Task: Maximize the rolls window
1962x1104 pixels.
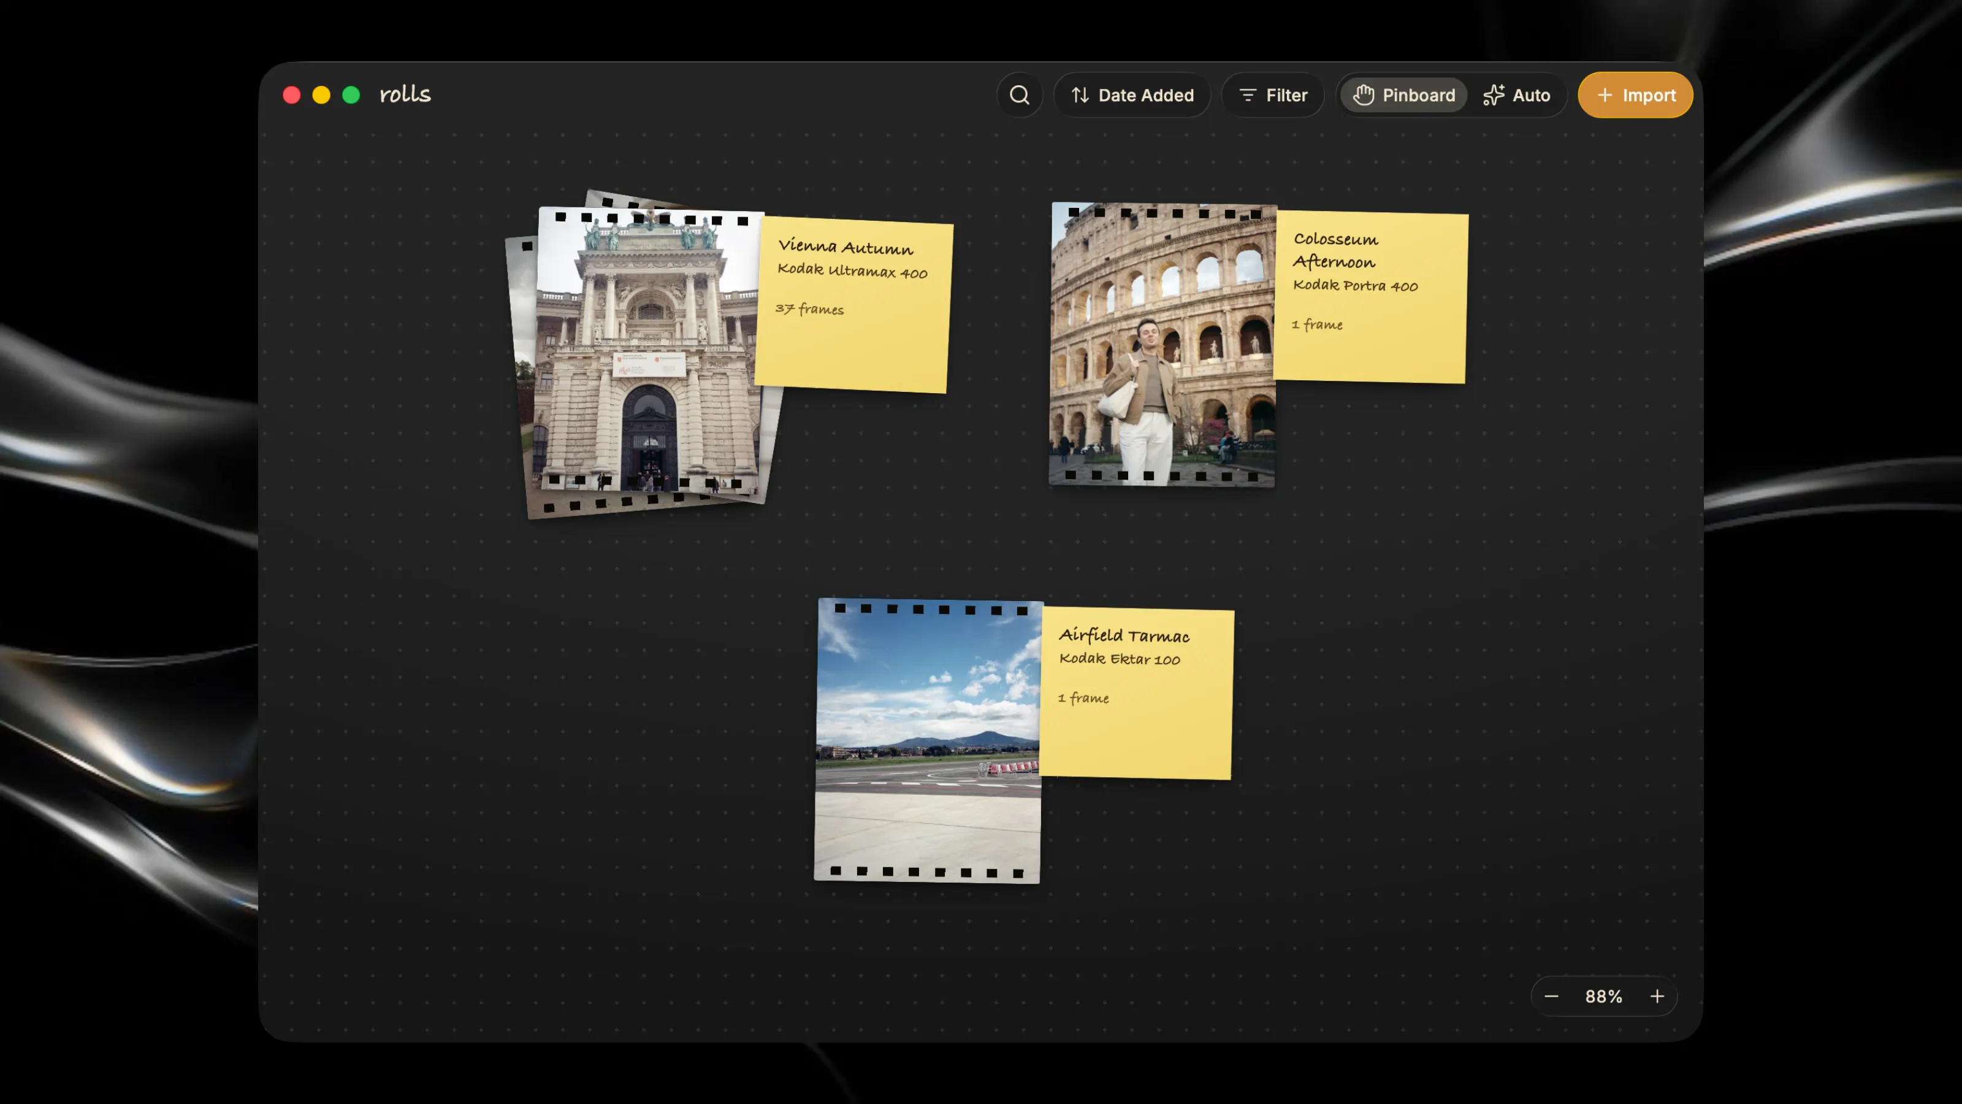Action: pyautogui.click(x=351, y=95)
